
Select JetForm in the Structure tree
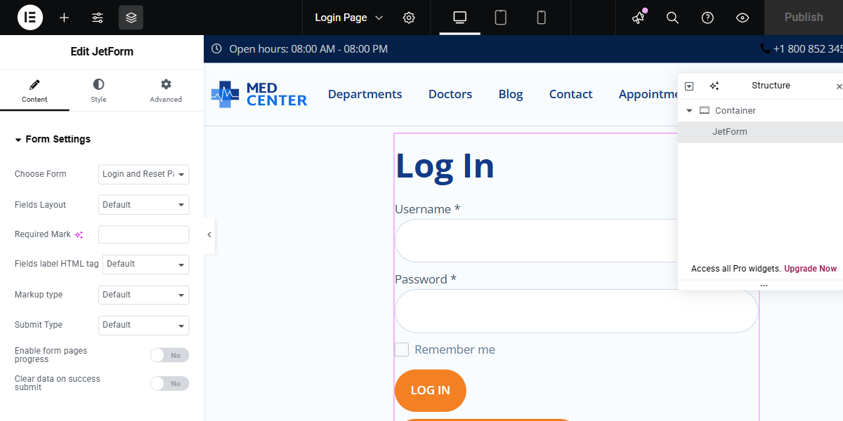tap(730, 131)
